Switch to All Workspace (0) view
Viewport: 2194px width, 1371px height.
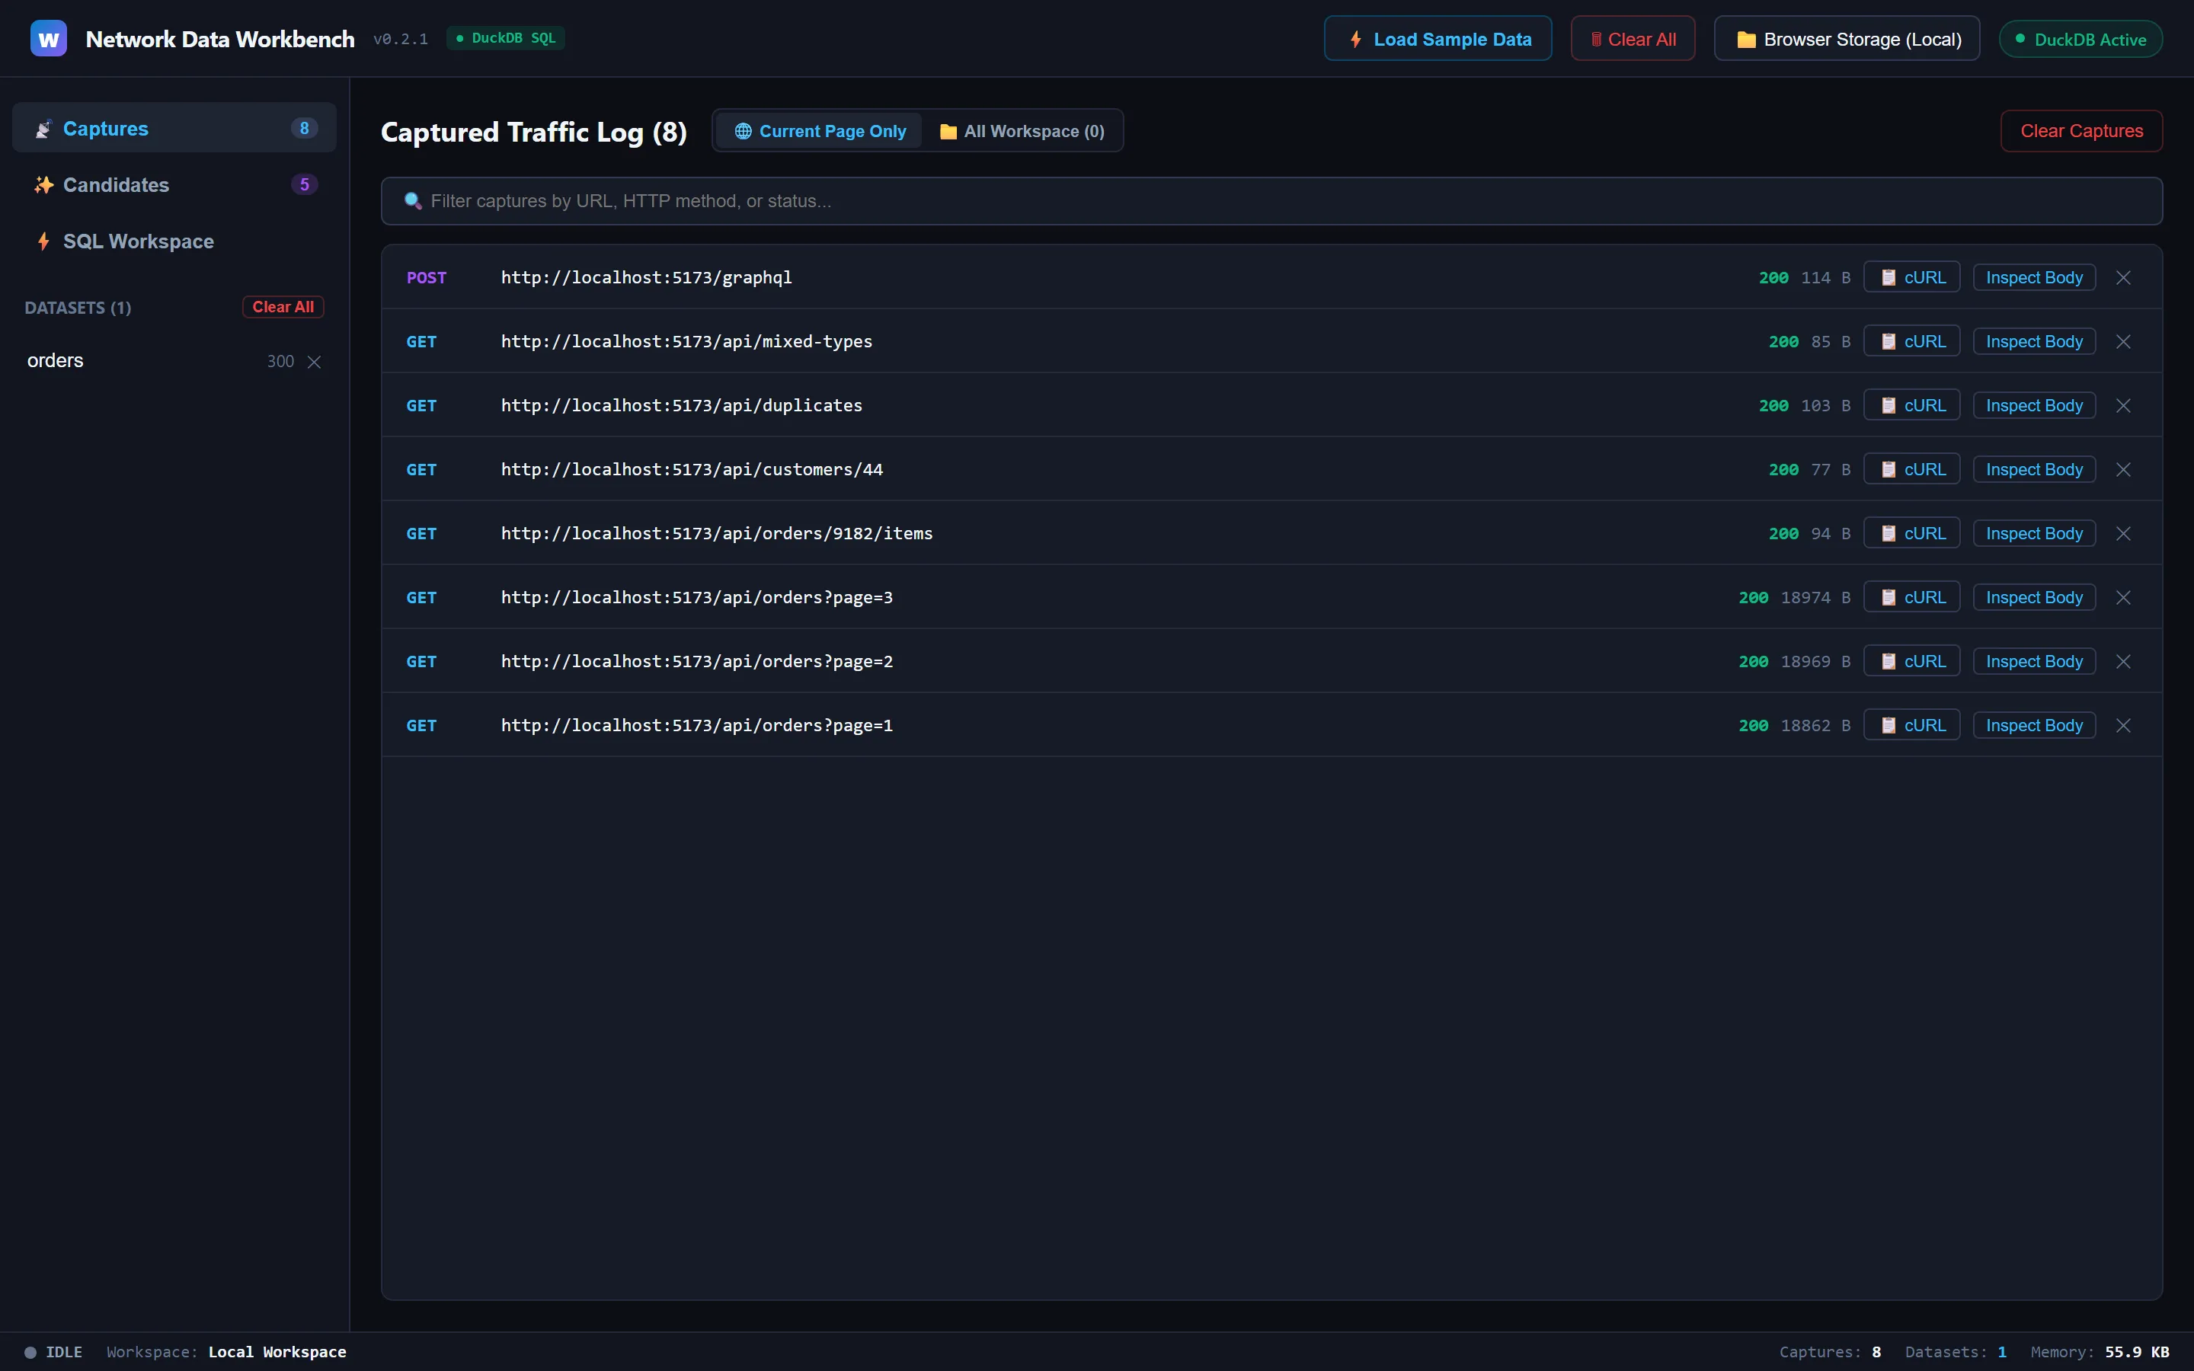pos(1022,130)
